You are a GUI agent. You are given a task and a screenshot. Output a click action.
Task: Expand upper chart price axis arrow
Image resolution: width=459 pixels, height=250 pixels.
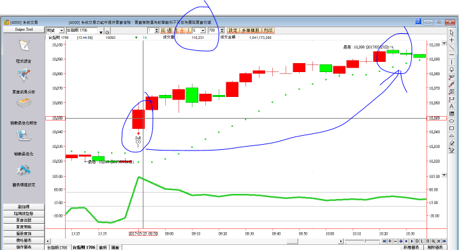tap(444, 43)
